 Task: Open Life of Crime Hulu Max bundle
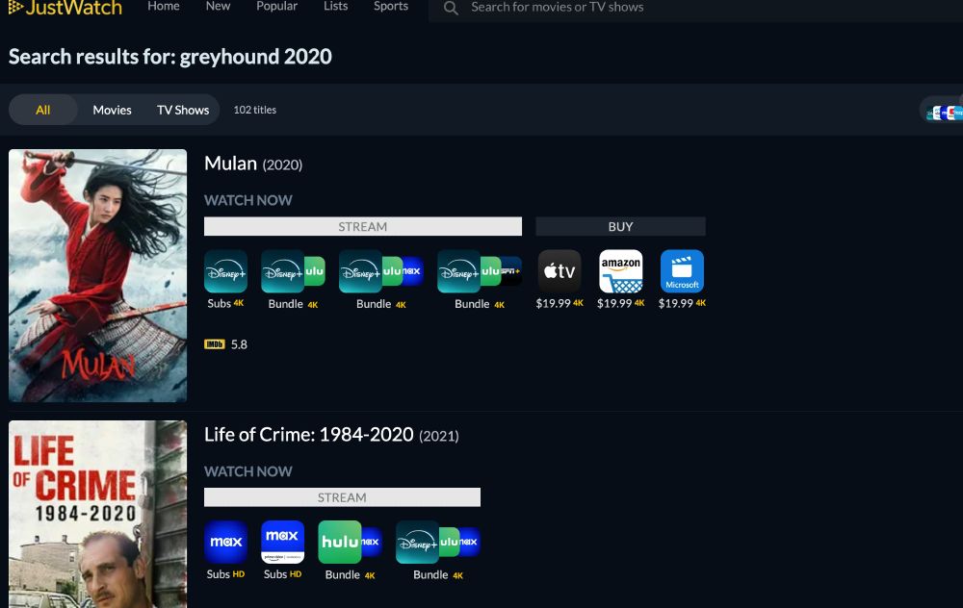click(351, 542)
